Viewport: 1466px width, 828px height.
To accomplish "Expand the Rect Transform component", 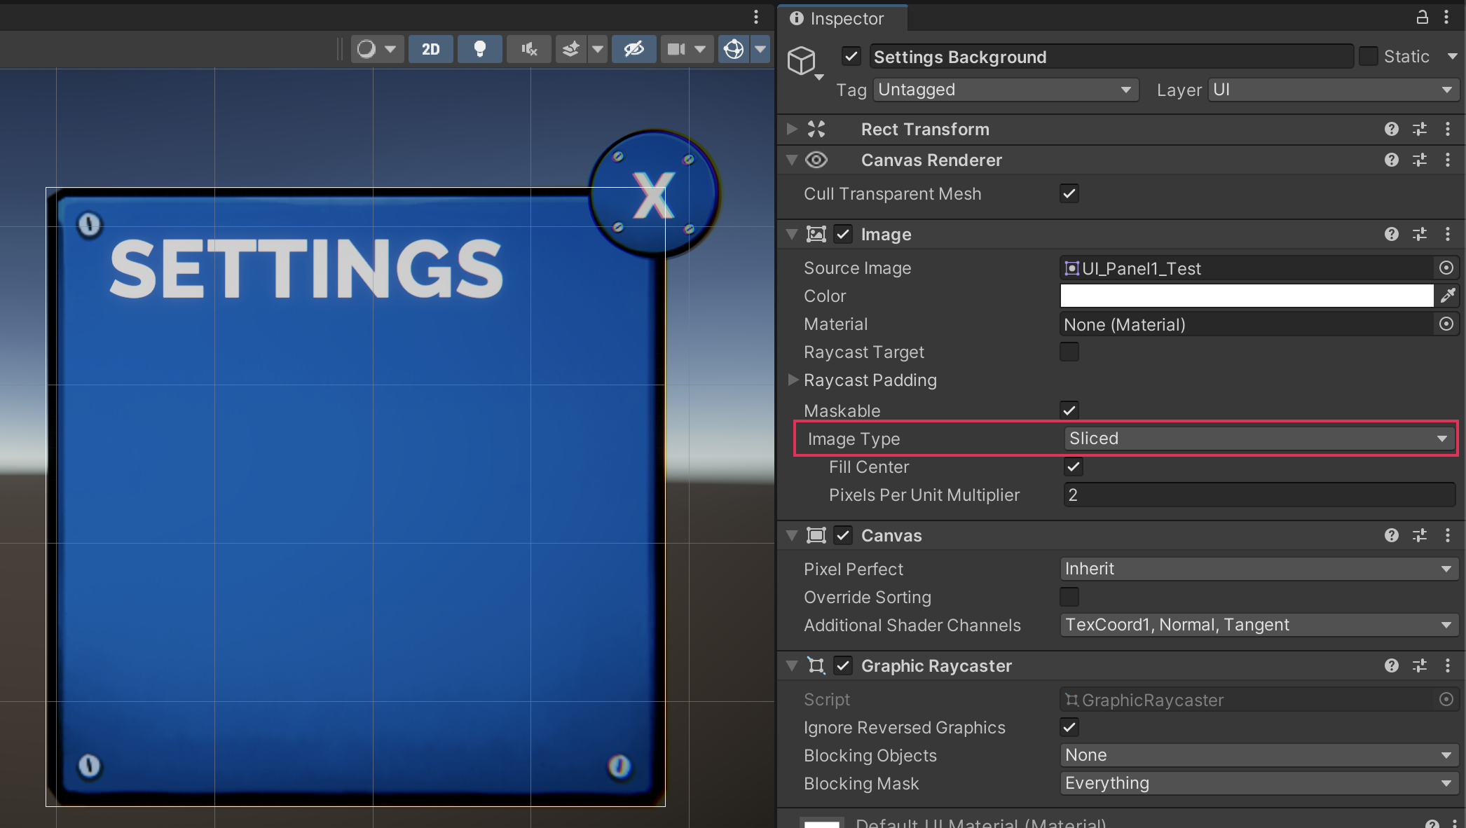I will point(792,129).
